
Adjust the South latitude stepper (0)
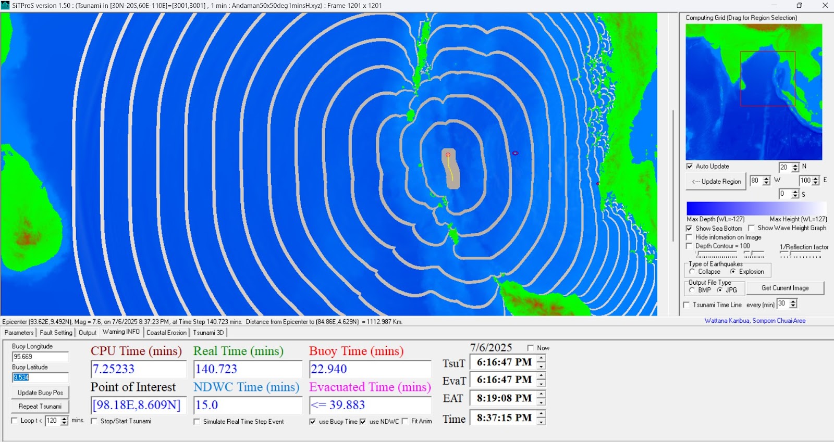(795, 194)
